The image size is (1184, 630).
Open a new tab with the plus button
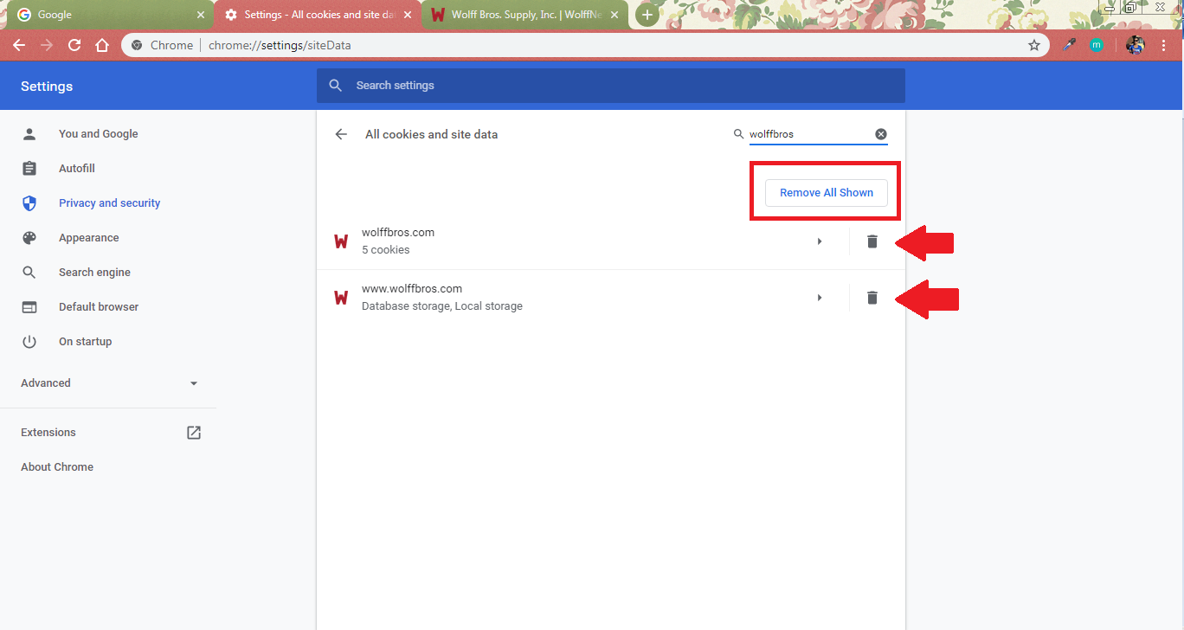647,15
